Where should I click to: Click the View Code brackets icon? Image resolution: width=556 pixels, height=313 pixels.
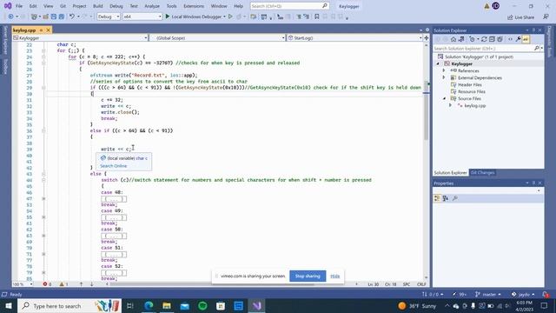point(510,39)
